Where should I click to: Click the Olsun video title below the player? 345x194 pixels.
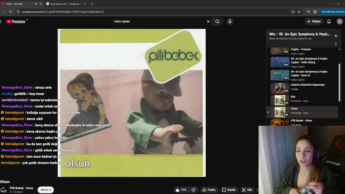point(5,182)
